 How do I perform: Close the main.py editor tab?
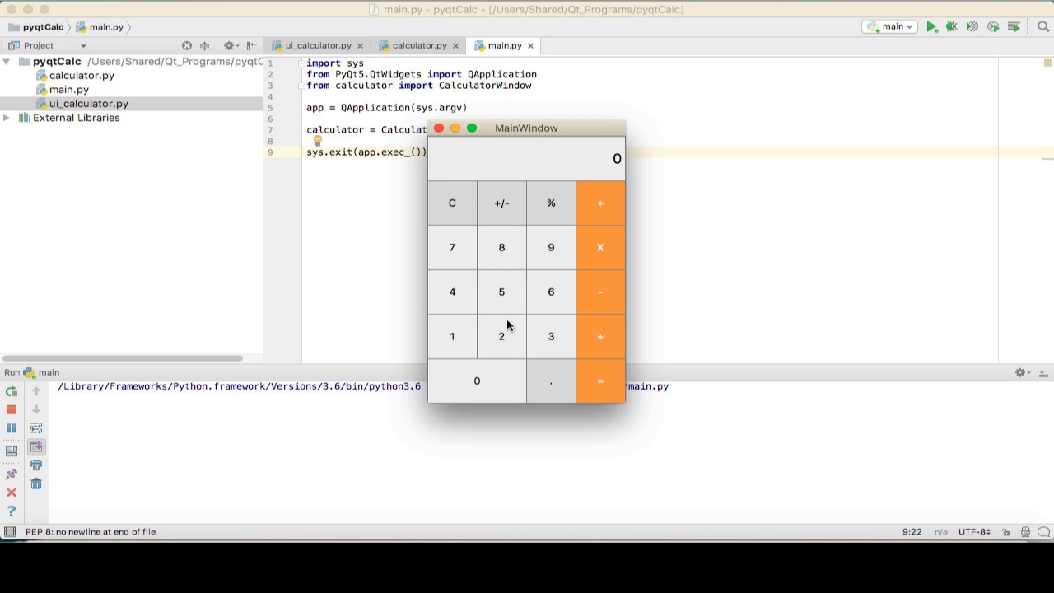(530, 46)
